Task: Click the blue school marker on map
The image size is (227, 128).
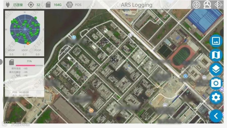Action: [x=185, y=76]
